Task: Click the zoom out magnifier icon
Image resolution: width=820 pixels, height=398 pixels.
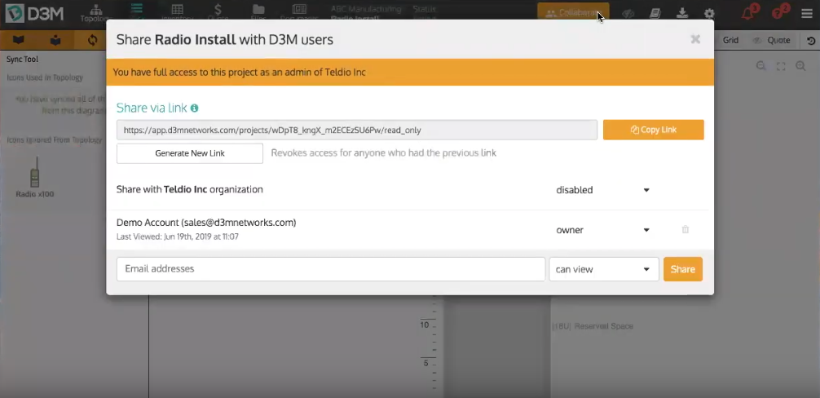Action: click(760, 66)
